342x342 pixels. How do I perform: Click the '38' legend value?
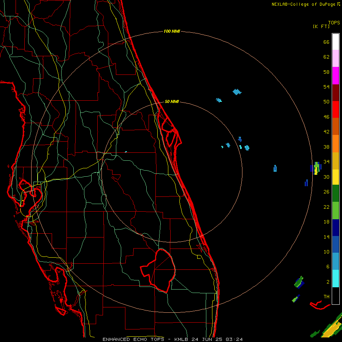tap(326, 147)
